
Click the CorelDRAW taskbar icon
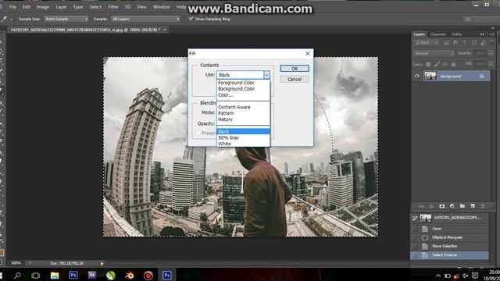[111, 275]
